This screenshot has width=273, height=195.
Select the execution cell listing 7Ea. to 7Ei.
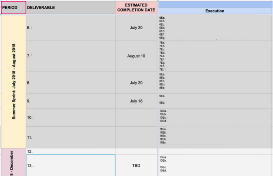[x=215, y=56]
